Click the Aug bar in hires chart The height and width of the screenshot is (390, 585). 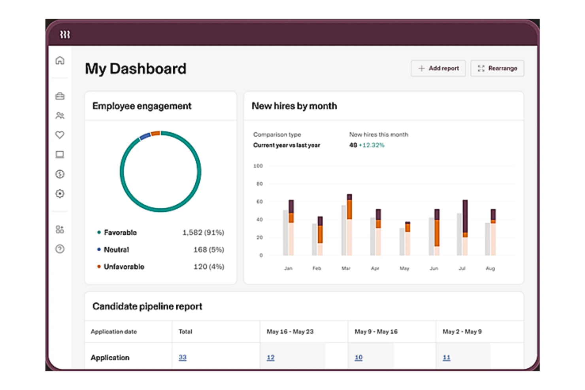pyautogui.click(x=490, y=232)
